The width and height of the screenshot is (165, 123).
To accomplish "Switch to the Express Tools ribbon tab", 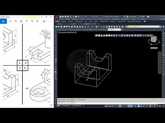I will (122, 21).
